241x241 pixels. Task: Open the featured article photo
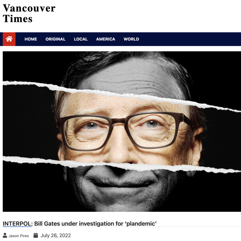[122, 131]
